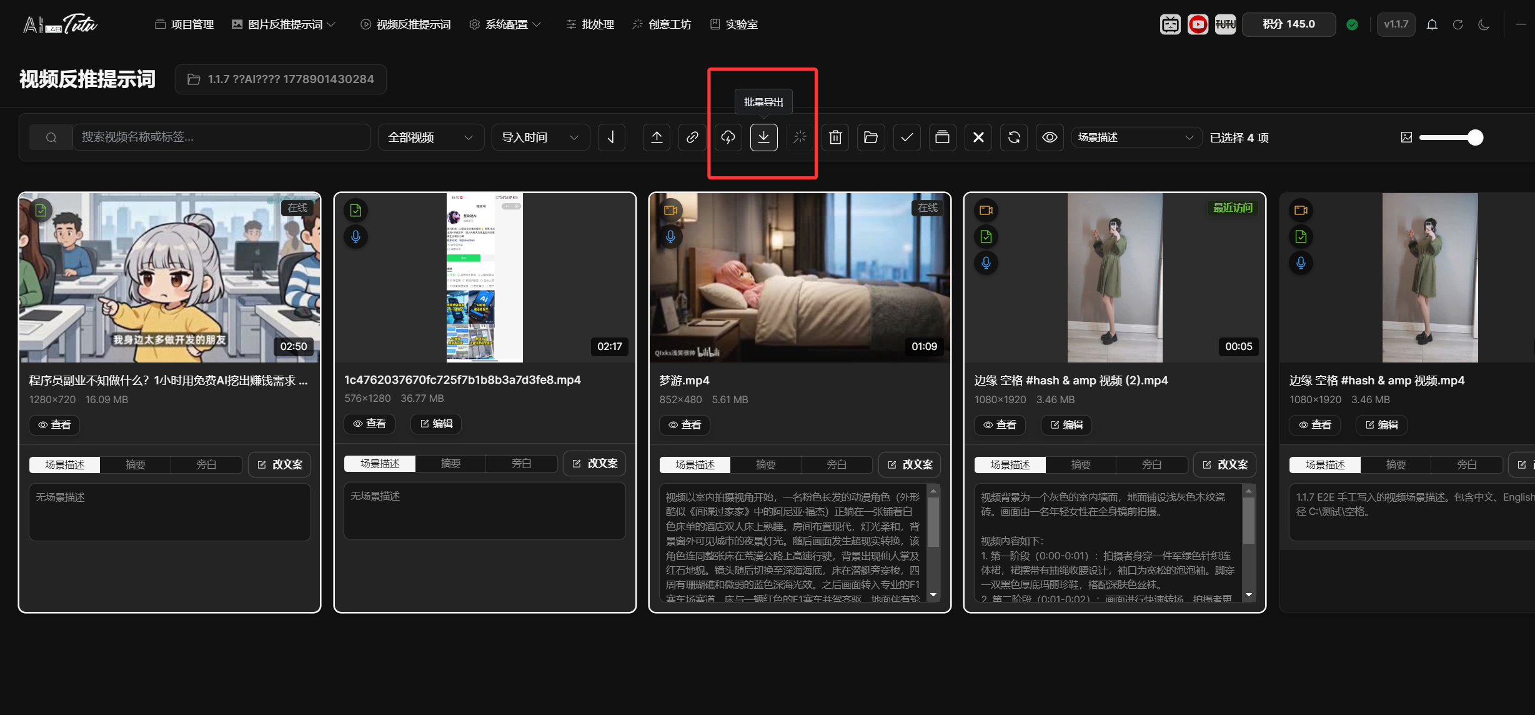Click the header refresh icon

click(x=1458, y=24)
